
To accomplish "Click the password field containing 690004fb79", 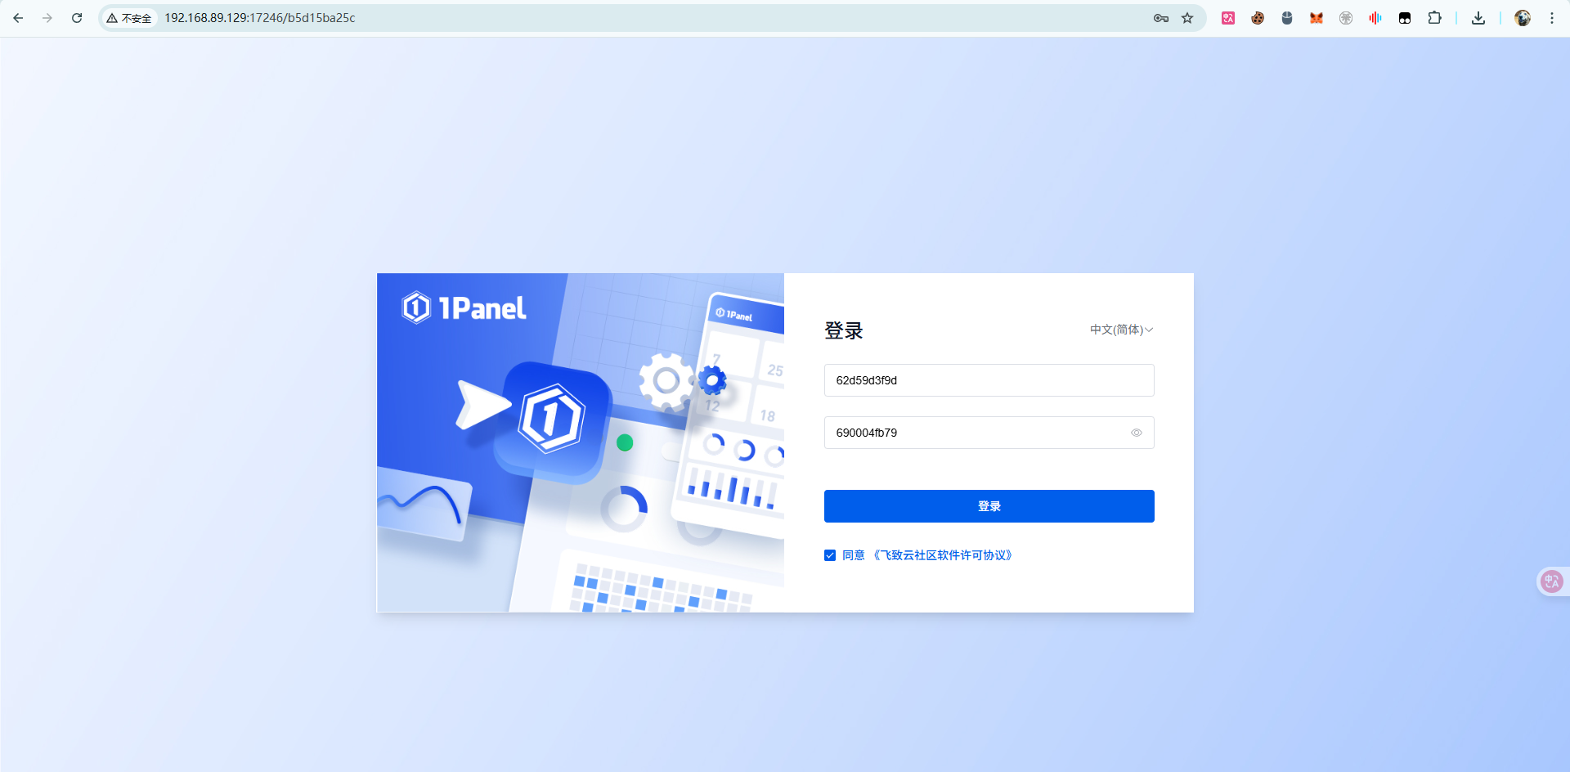I will pos(989,433).
